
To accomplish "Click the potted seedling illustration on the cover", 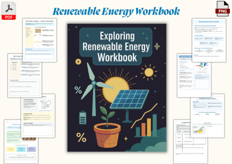I will coord(107,127).
